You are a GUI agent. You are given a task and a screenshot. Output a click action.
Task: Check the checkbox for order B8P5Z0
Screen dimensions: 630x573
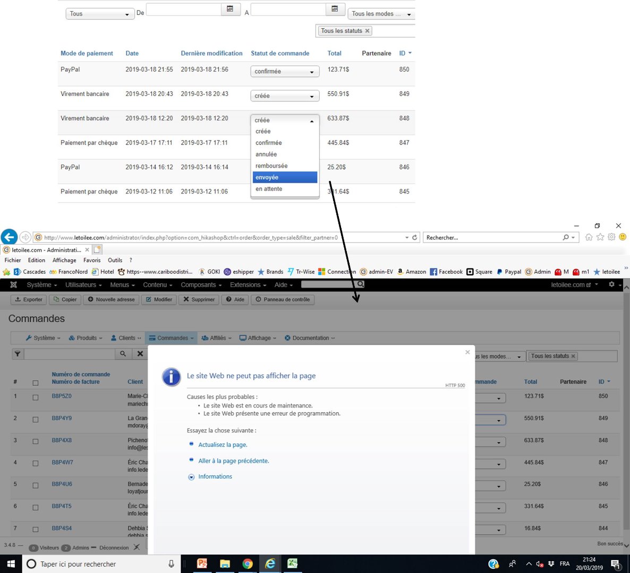(x=36, y=397)
